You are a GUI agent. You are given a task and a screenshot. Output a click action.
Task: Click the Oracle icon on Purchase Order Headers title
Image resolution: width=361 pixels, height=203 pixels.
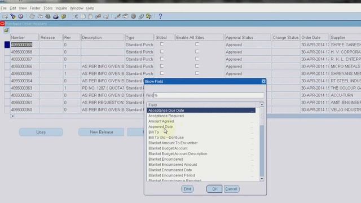pyautogui.click(x=2, y=24)
